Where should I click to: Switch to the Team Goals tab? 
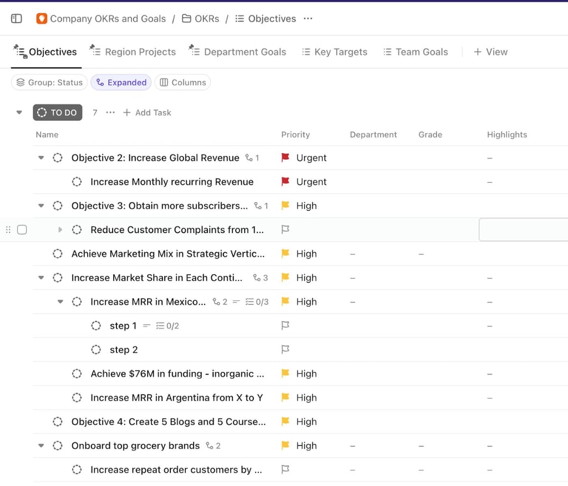(415, 52)
